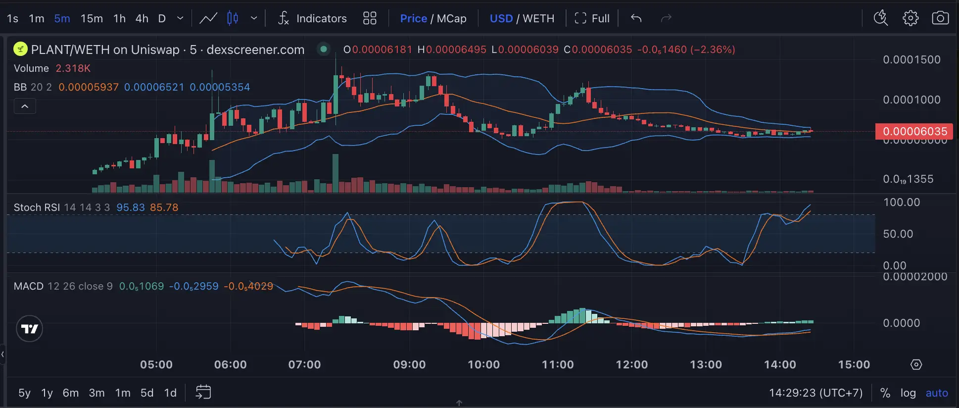959x408 pixels.
Task: Switch to 15m timeframe
Action: (92, 19)
